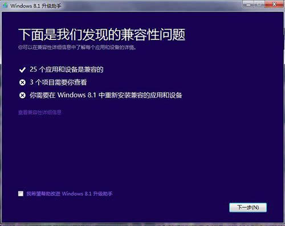Minimize the upgrade assistant window
The height and width of the screenshot is (226, 285).
pos(249,5)
